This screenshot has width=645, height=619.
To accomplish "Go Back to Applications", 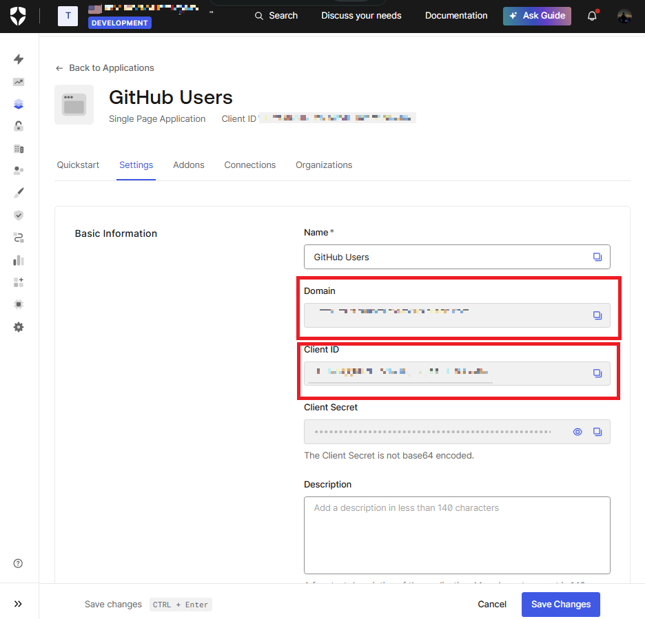I will pyautogui.click(x=105, y=67).
